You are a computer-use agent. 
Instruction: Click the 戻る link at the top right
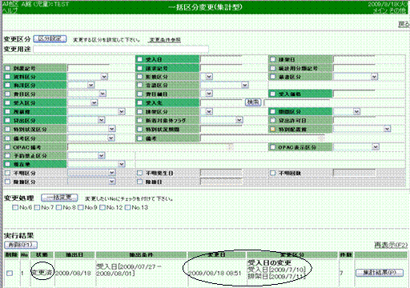click(x=404, y=25)
